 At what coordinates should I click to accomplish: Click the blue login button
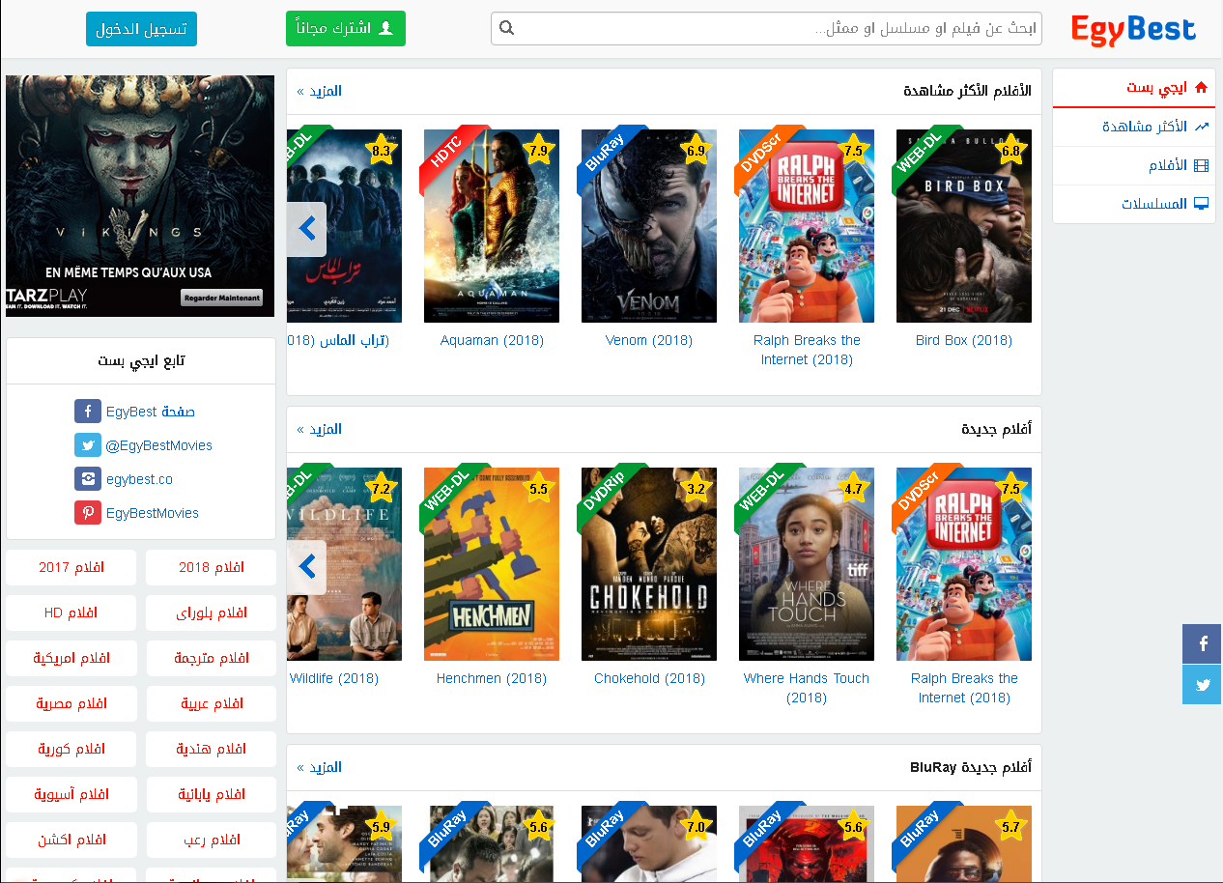coord(141,29)
